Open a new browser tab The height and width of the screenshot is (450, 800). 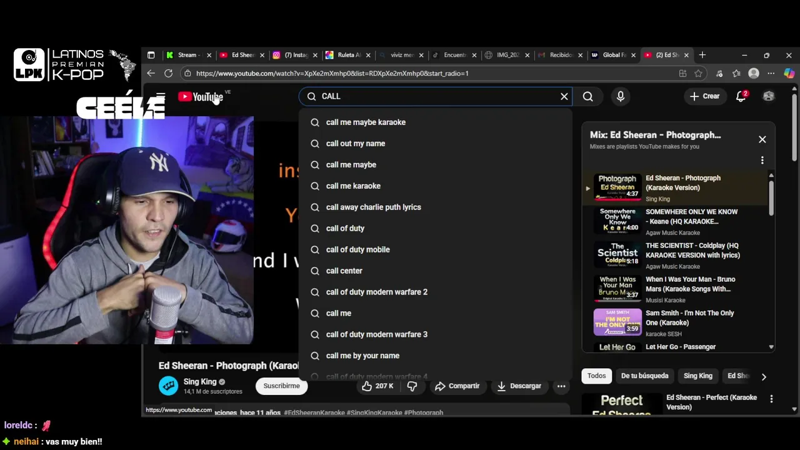point(702,55)
